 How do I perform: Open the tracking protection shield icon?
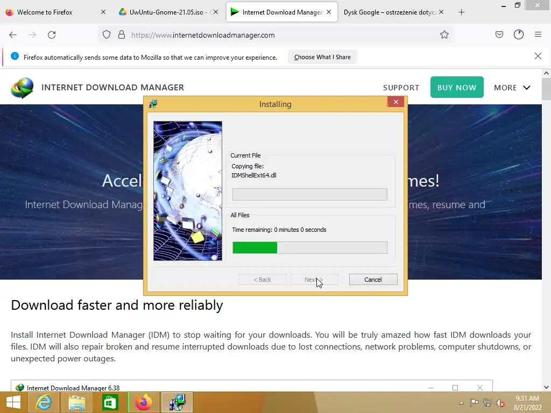(107, 35)
